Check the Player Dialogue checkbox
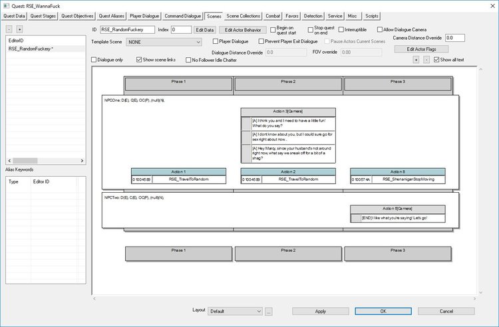499x327 pixels. tap(216, 41)
